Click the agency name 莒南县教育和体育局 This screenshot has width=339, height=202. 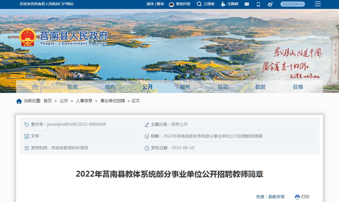point(70,148)
